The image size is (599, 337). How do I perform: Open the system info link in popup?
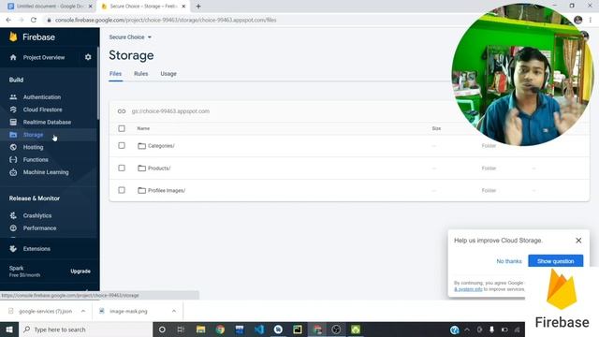pyautogui.click(x=468, y=289)
